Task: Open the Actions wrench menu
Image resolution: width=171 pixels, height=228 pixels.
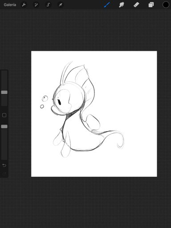Action: pos(24,5)
